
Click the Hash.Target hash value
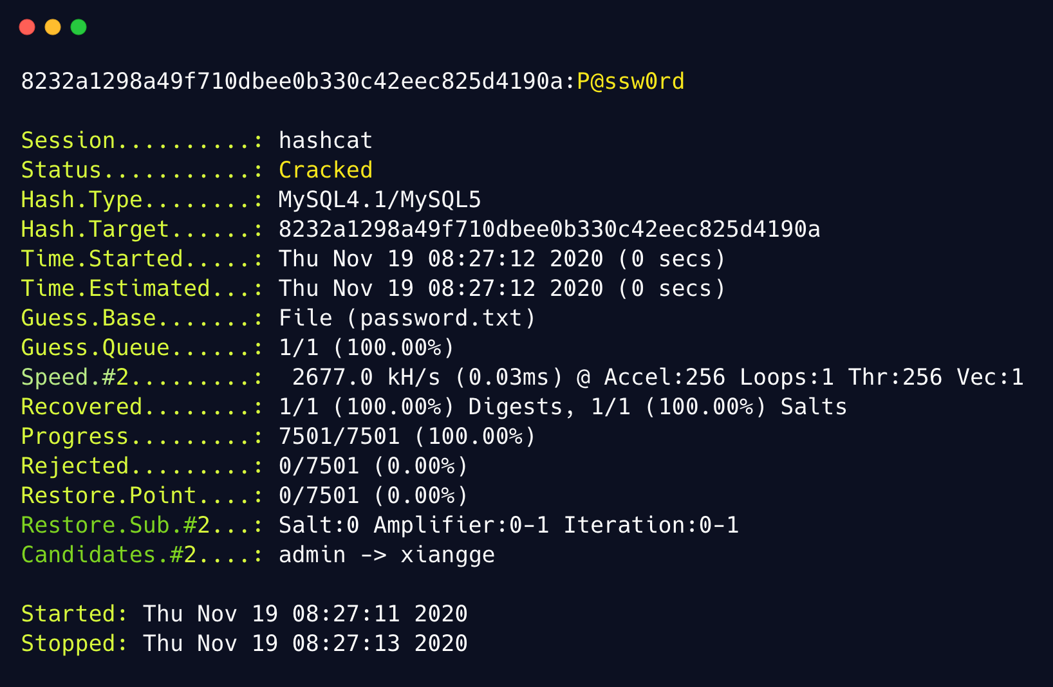click(x=549, y=229)
